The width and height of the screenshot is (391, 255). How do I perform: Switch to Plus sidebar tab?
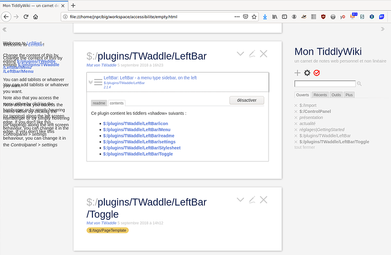click(x=349, y=95)
